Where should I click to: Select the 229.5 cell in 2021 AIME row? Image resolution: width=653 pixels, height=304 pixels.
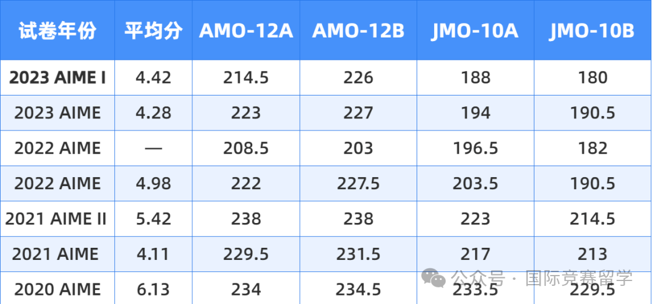click(245, 254)
